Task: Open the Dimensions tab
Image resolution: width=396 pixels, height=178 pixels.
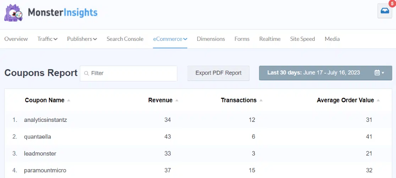Action: pyautogui.click(x=211, y=39)
